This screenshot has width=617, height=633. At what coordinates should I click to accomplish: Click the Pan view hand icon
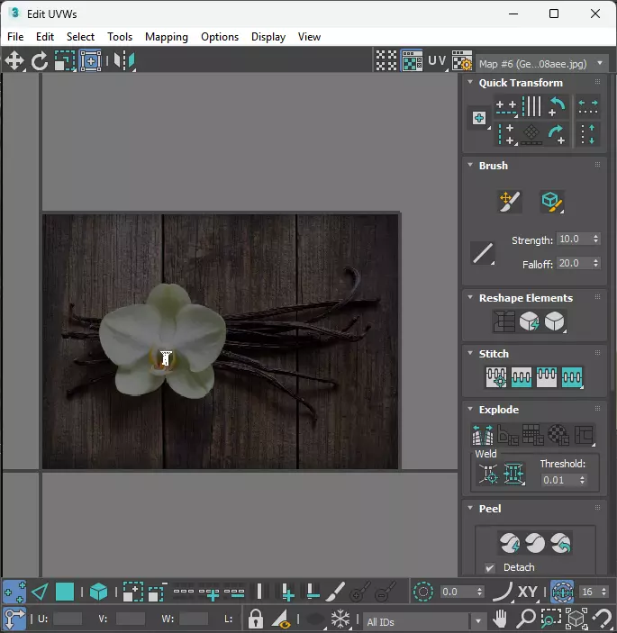coord(500,619)
